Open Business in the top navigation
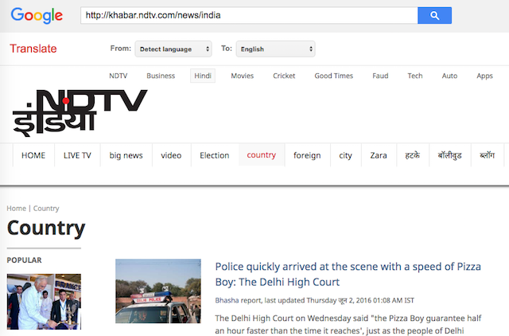 161,76
